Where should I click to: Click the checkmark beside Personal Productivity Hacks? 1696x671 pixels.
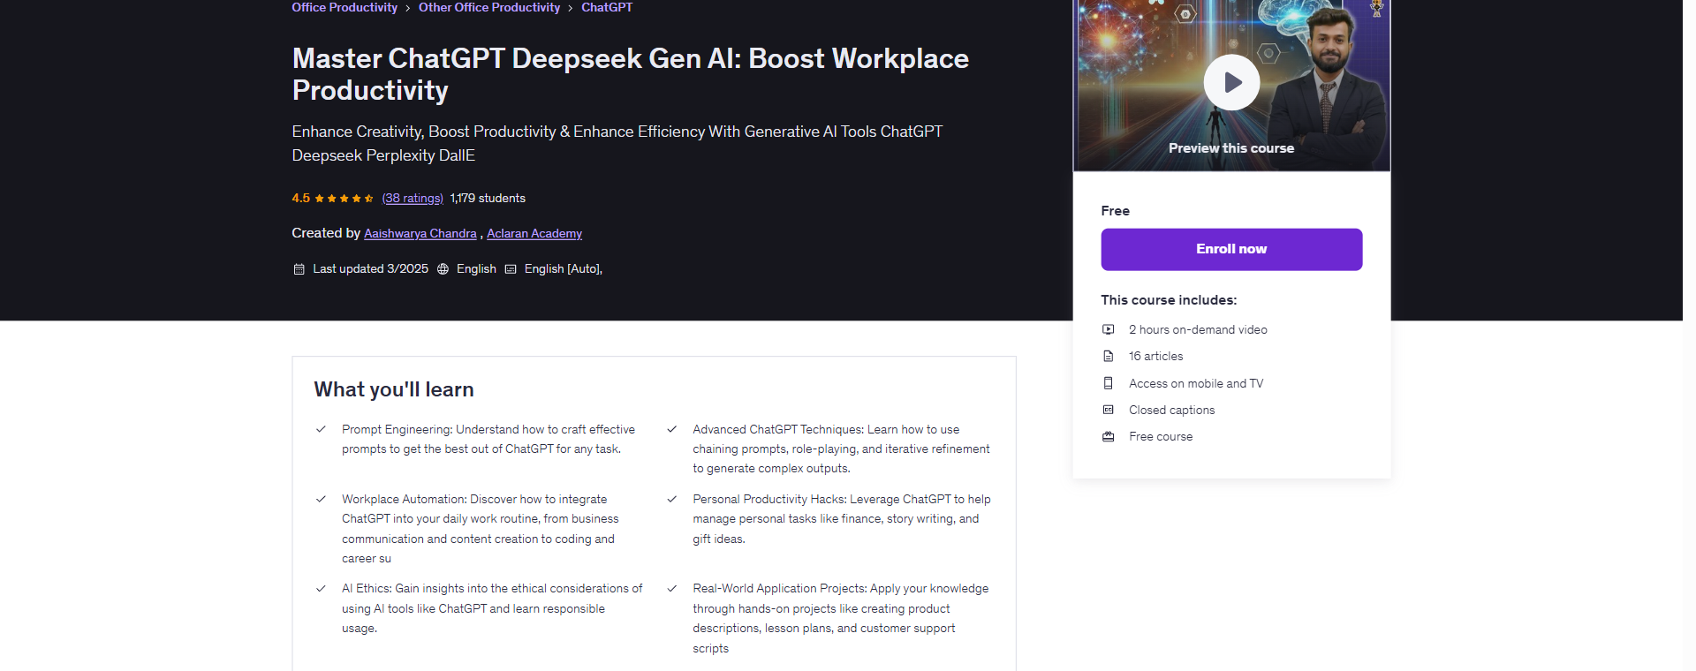click(671, 499)
